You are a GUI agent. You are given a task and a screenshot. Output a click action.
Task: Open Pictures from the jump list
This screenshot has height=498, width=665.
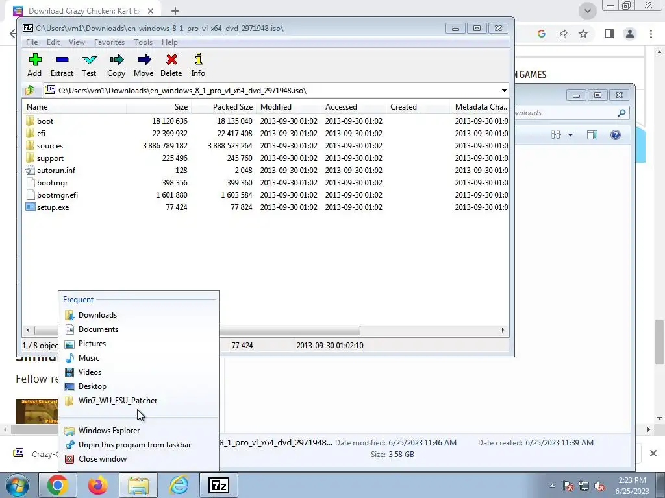coord(139,344)
